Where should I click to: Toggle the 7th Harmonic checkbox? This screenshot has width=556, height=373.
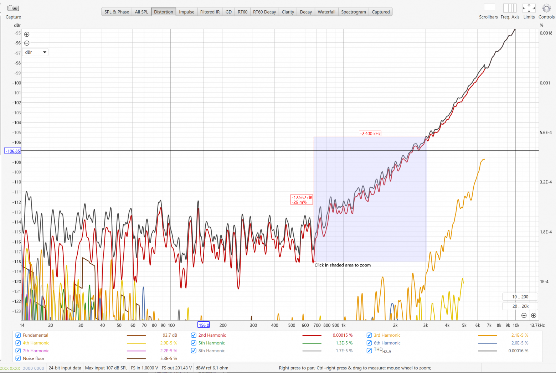coord(18,351)
